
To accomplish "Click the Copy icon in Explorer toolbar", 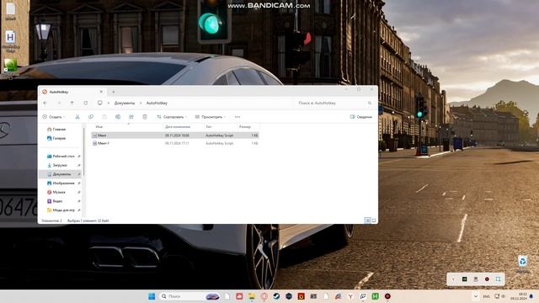I will [91, 117].
